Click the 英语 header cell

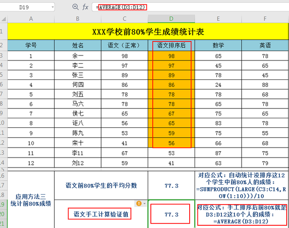(265, 45)
